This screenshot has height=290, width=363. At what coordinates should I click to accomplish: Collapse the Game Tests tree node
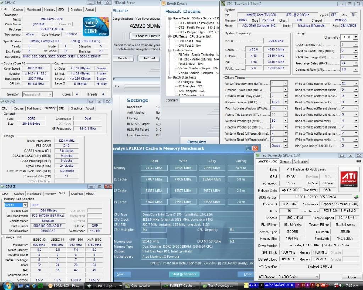pos(170,18)
